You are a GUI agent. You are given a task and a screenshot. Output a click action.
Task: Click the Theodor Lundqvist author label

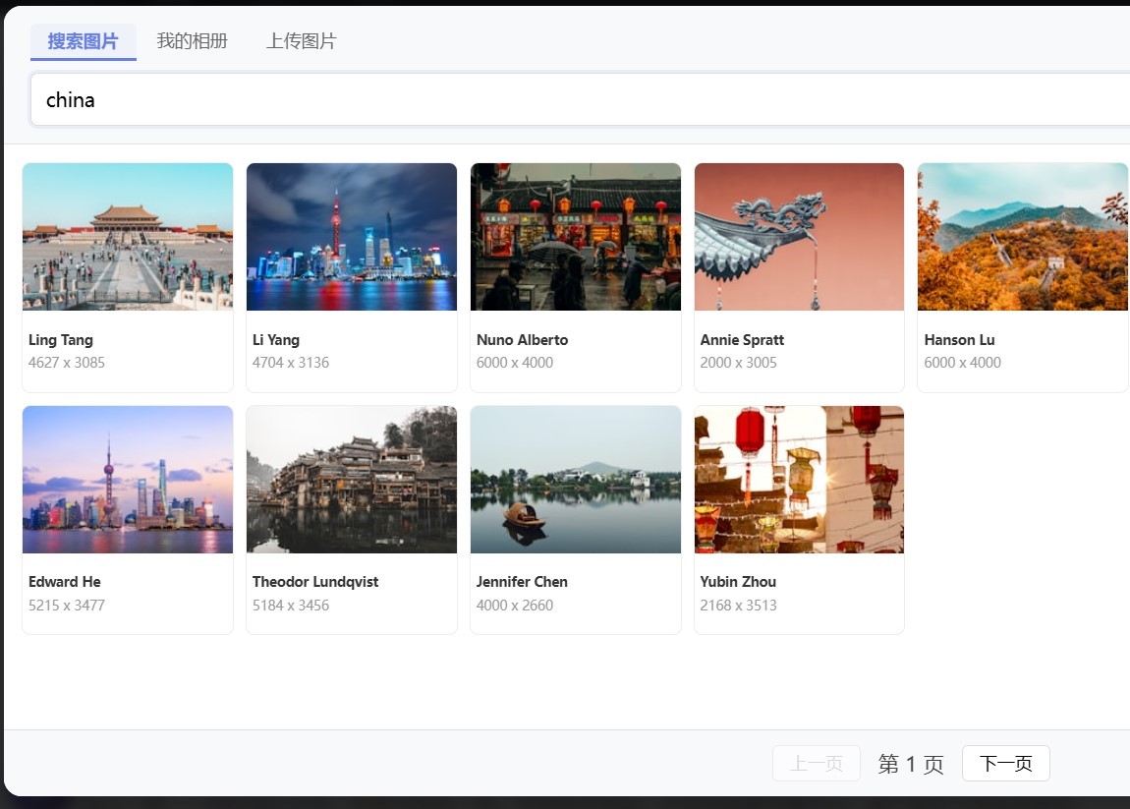[315, 582]
